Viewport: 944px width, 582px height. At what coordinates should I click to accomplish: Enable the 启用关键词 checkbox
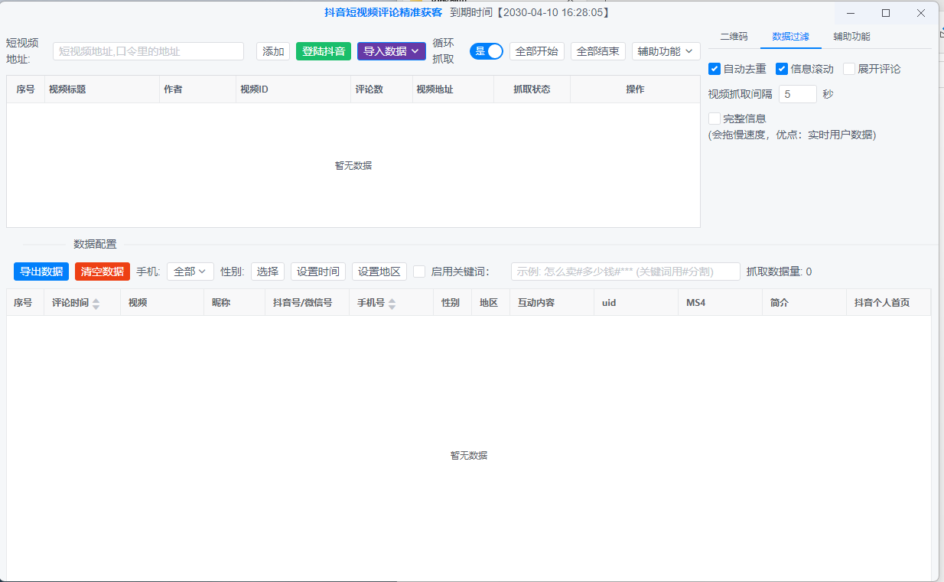419,271
